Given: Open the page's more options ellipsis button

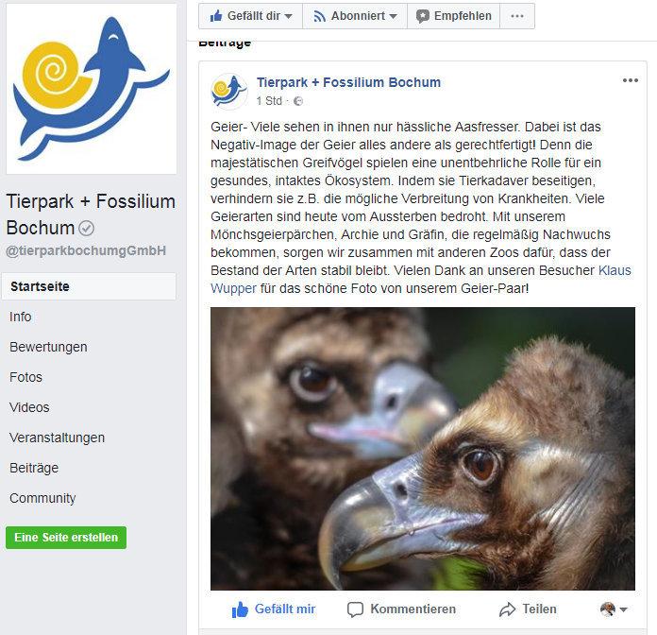Looking at the screenshot, I should click(517, 16).
